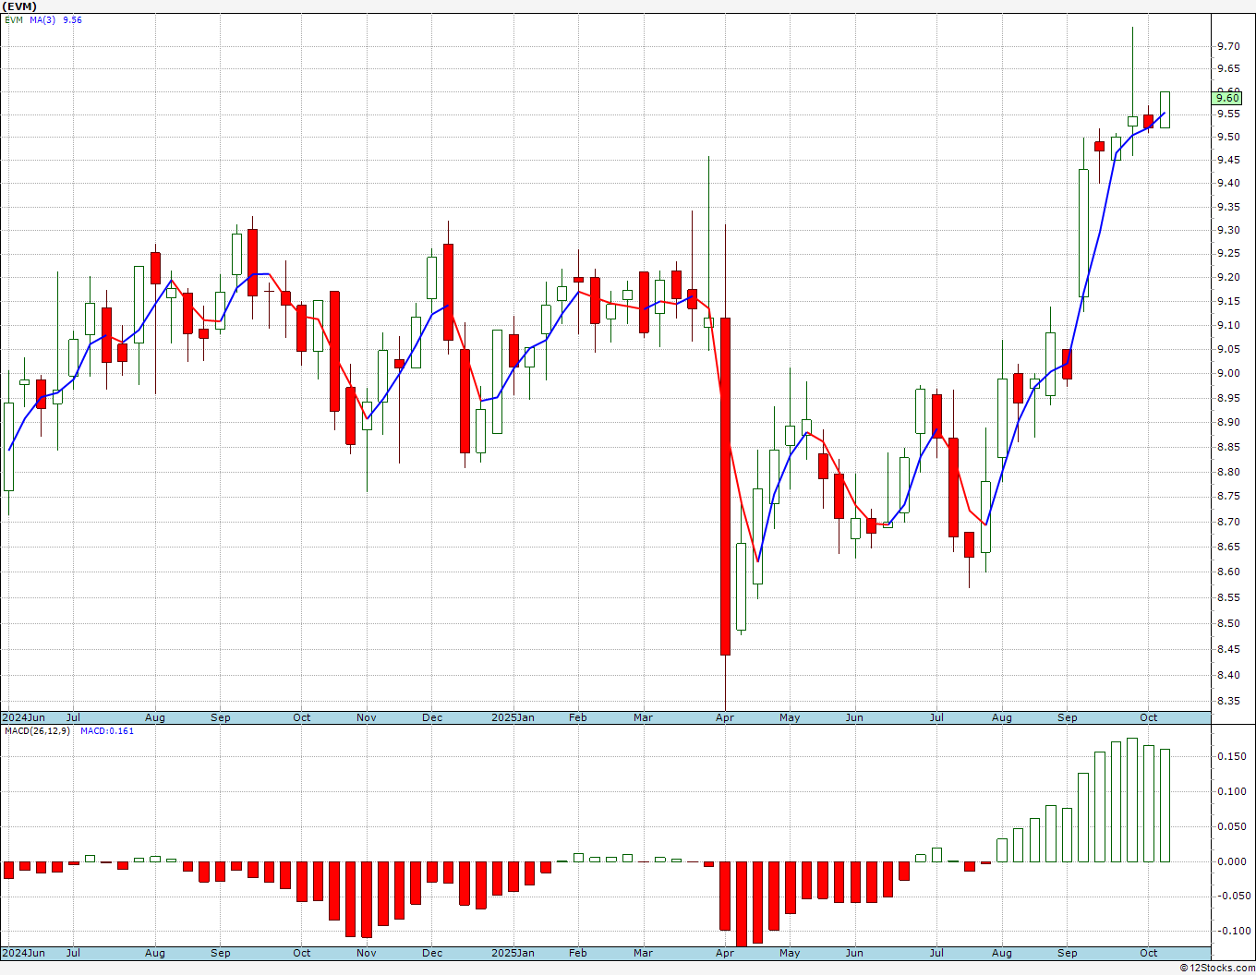The width and height of the screenshot is (1256, 975).
Task: Click the 8.85 price axis label
Action: coord(1228,448)
